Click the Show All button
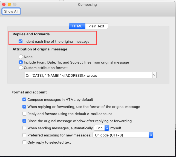This screenshot has width=176, height=157. point(11,11)
